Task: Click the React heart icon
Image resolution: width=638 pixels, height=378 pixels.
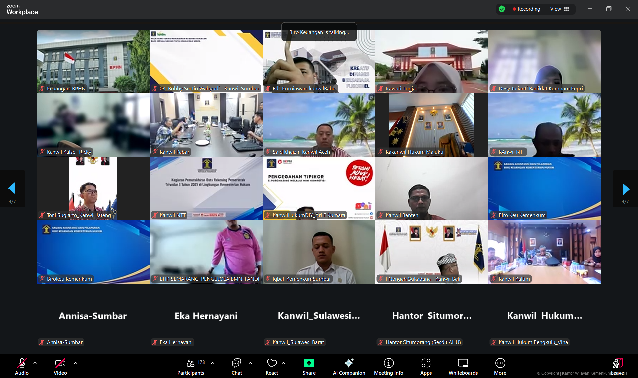Action: click(272, 363)
